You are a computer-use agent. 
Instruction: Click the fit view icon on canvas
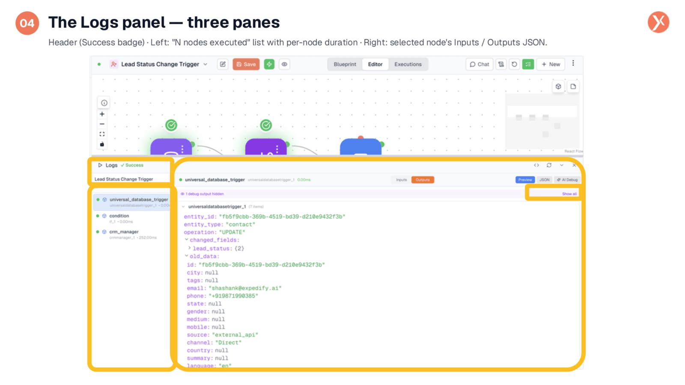click(x=102, y=134)
